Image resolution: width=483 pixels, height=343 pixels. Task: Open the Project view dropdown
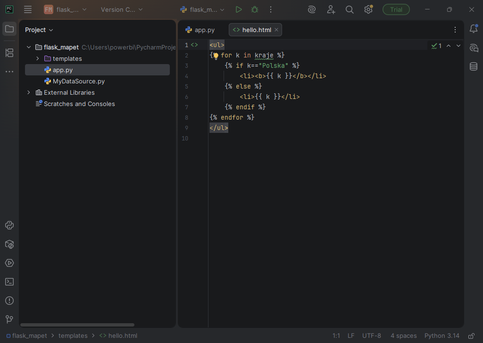[x=39, y=30]
